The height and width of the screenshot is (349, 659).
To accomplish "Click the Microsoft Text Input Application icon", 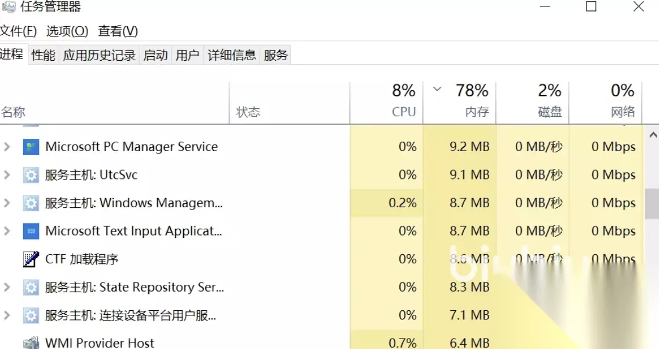I will (31, 232).
